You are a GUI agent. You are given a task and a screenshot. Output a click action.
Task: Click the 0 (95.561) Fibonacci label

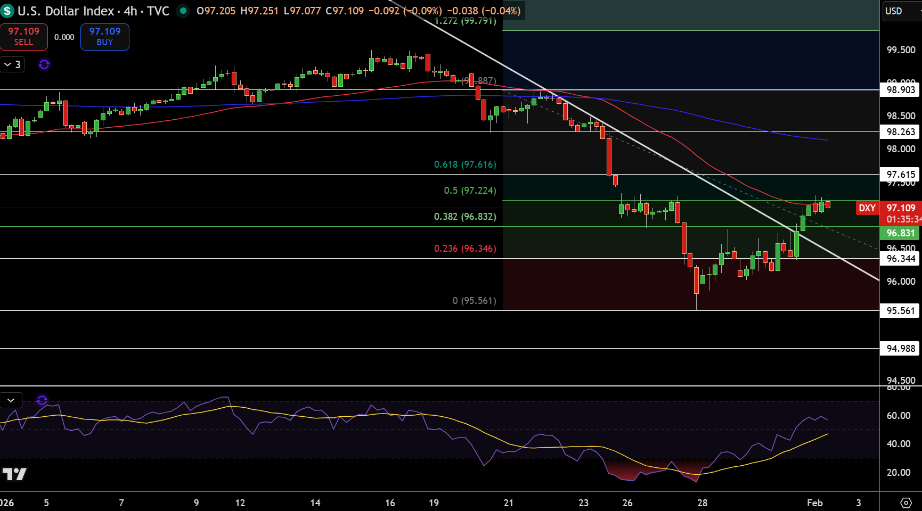pyautogui.click(x=474, y=301)
